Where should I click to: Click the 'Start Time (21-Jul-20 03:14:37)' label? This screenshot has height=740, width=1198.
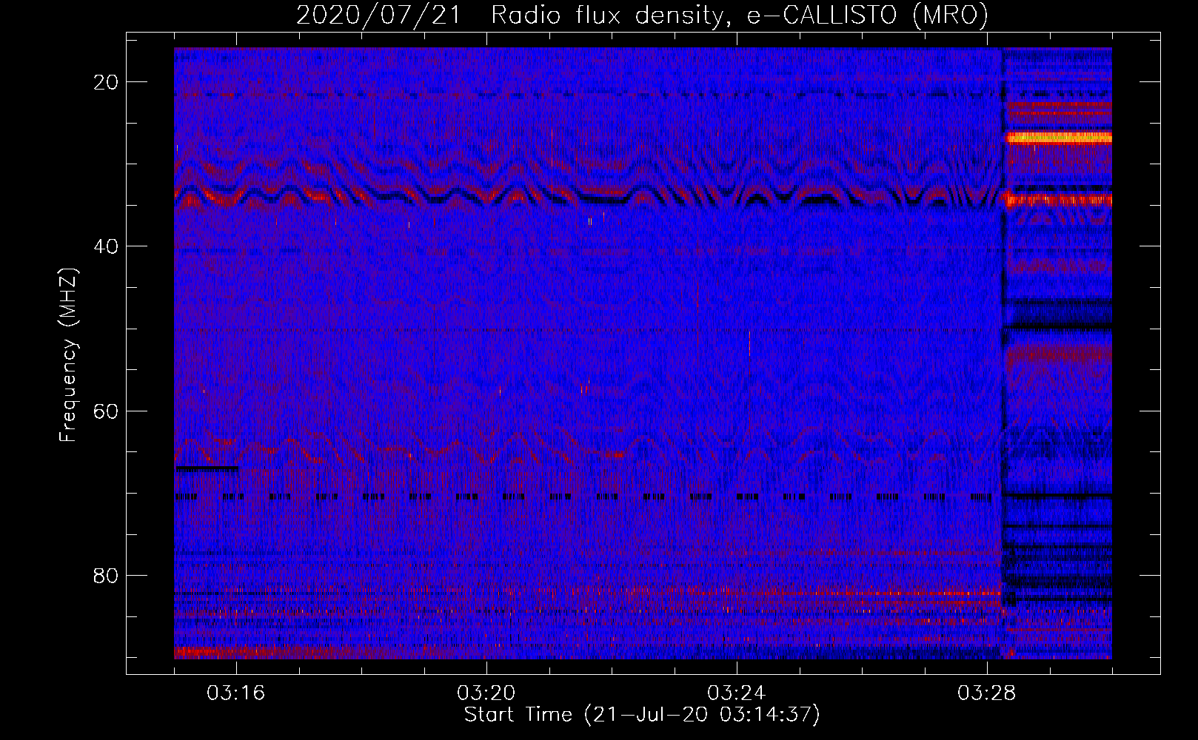(x=642, y=715)
